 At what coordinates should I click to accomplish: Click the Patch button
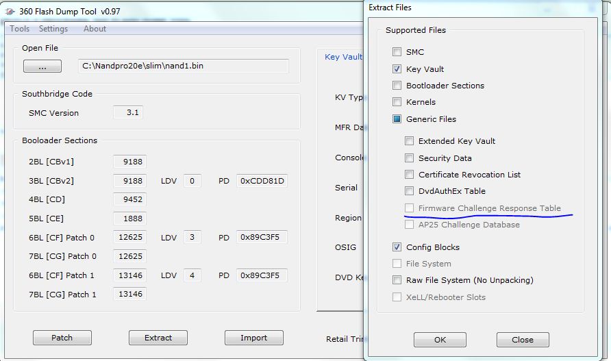pyautogui.click(x=62, y=338)
